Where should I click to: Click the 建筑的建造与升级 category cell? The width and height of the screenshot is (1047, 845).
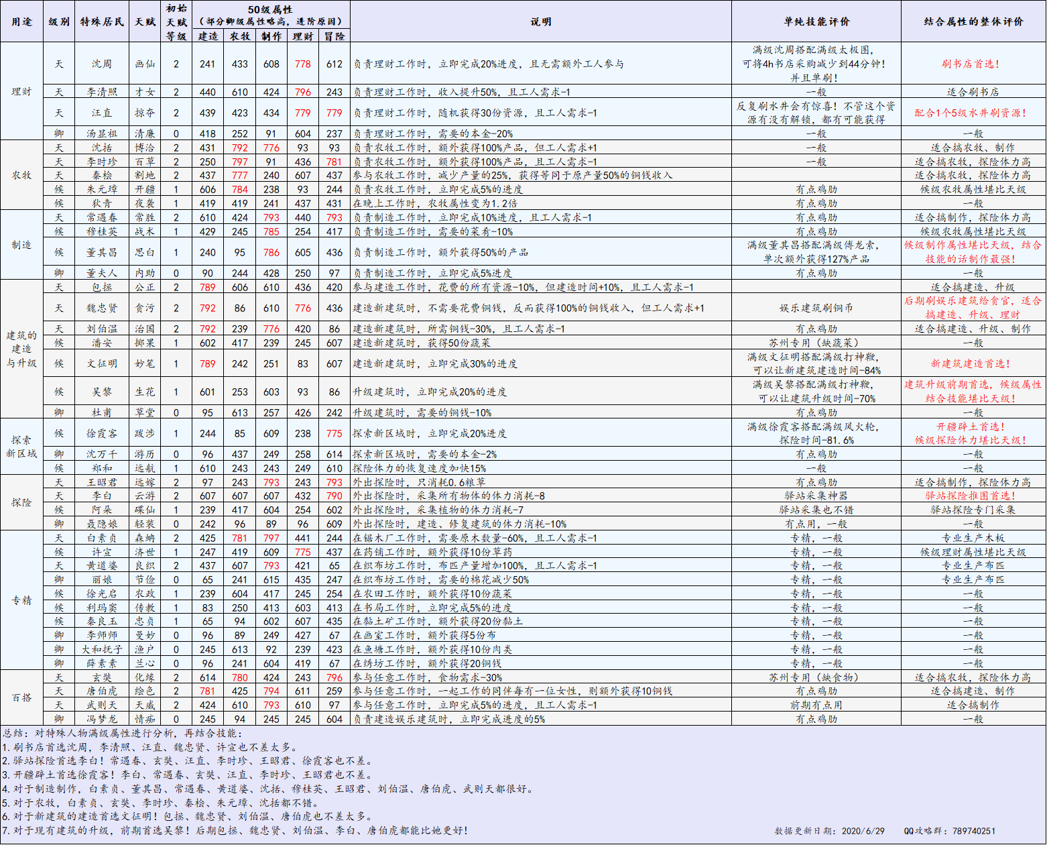pyautogui.click(x=21, y=349)
